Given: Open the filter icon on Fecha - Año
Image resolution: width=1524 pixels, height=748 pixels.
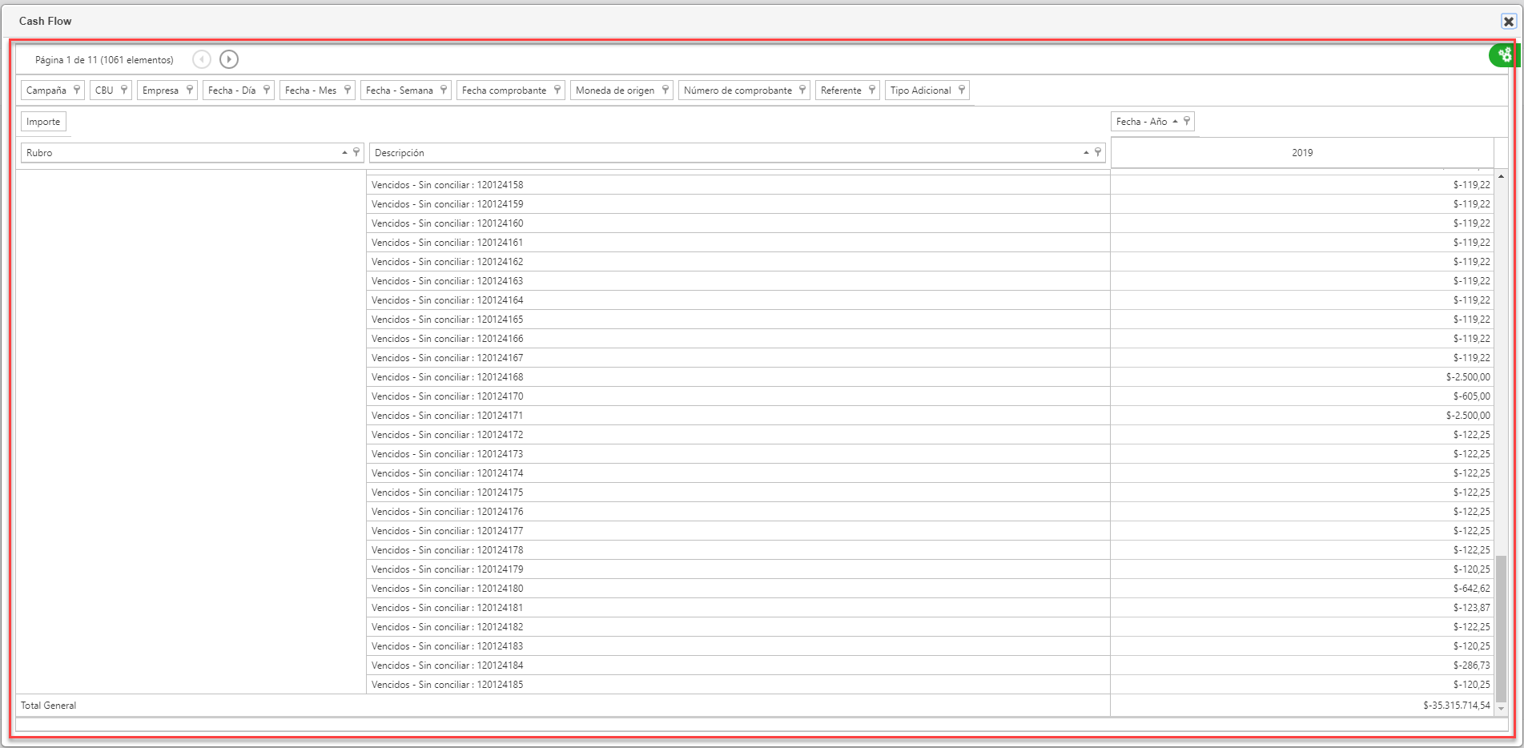Looking at the screenshot, I should coord(1187,121).
